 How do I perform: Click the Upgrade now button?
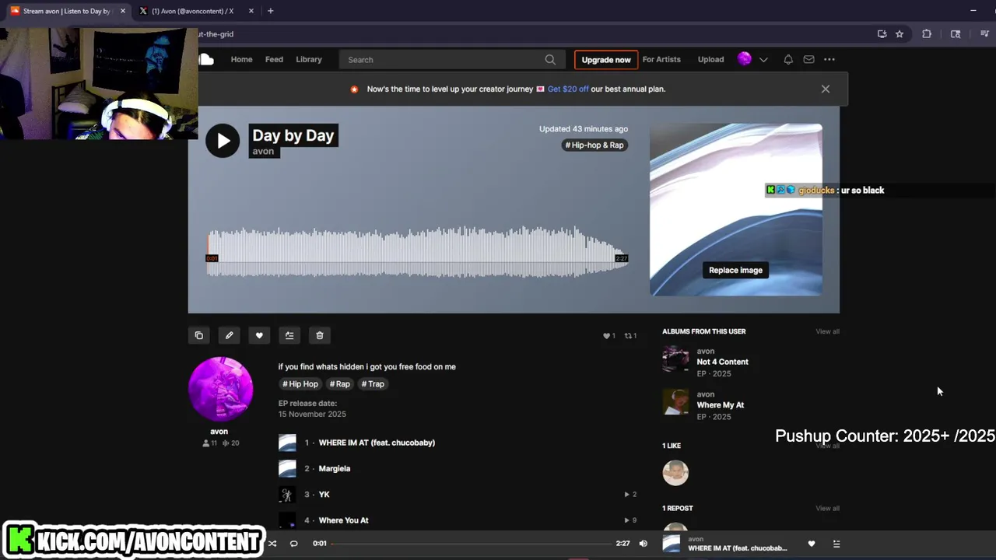(606, 60)
